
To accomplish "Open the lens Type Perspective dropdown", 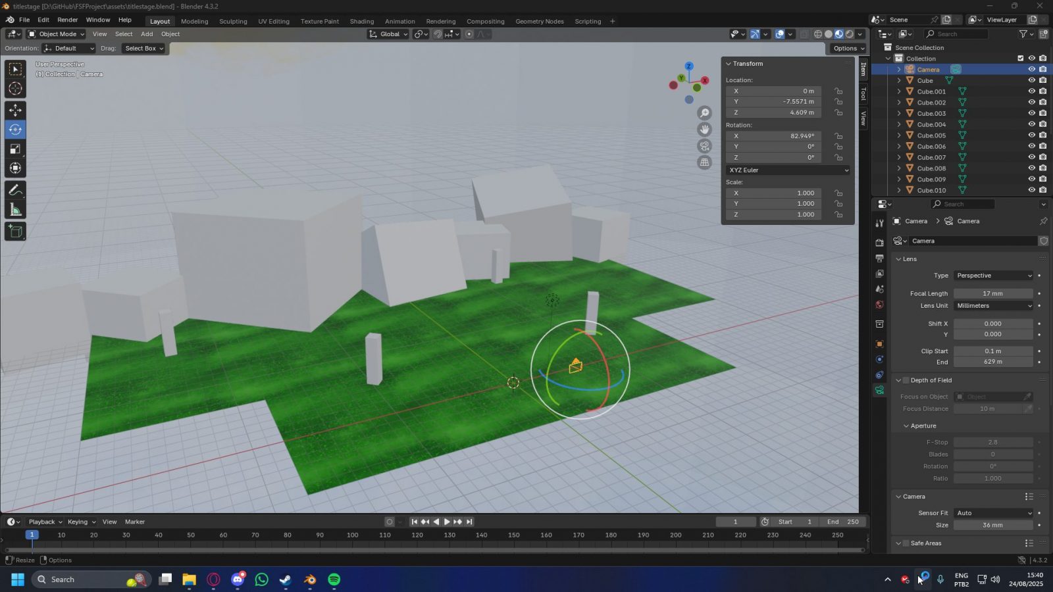I will click(x=993, y=276).
